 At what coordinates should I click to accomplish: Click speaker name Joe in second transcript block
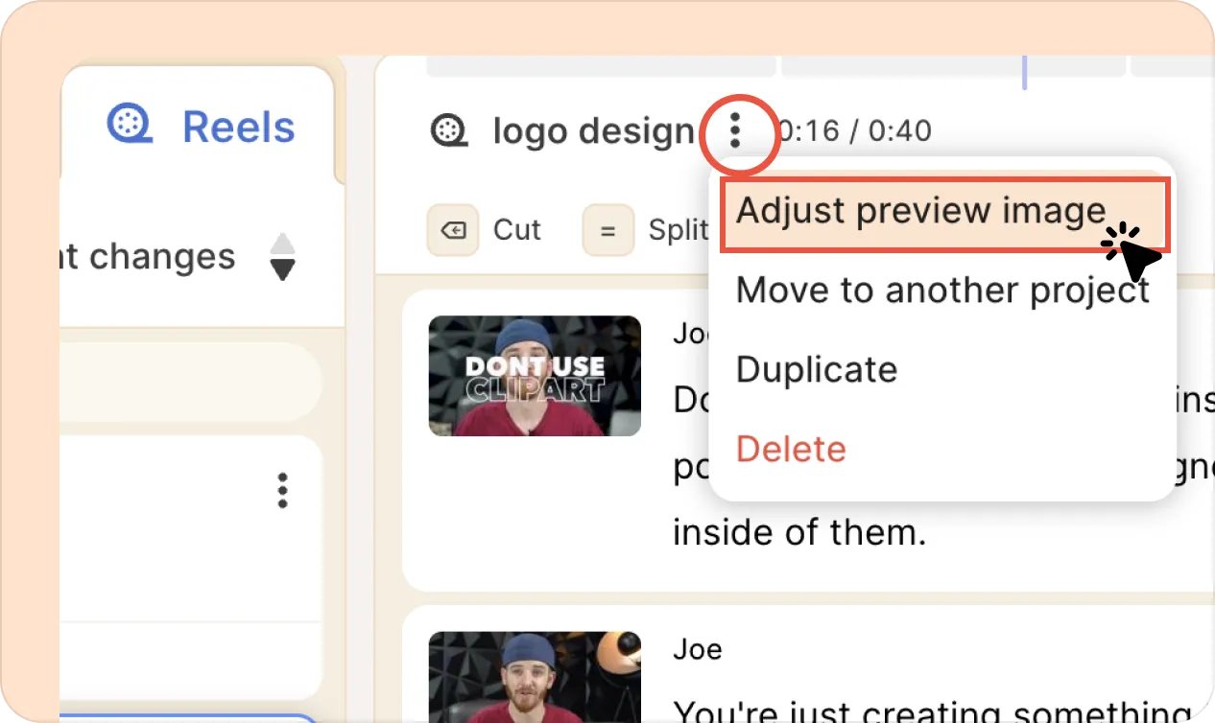pos(698,649)
